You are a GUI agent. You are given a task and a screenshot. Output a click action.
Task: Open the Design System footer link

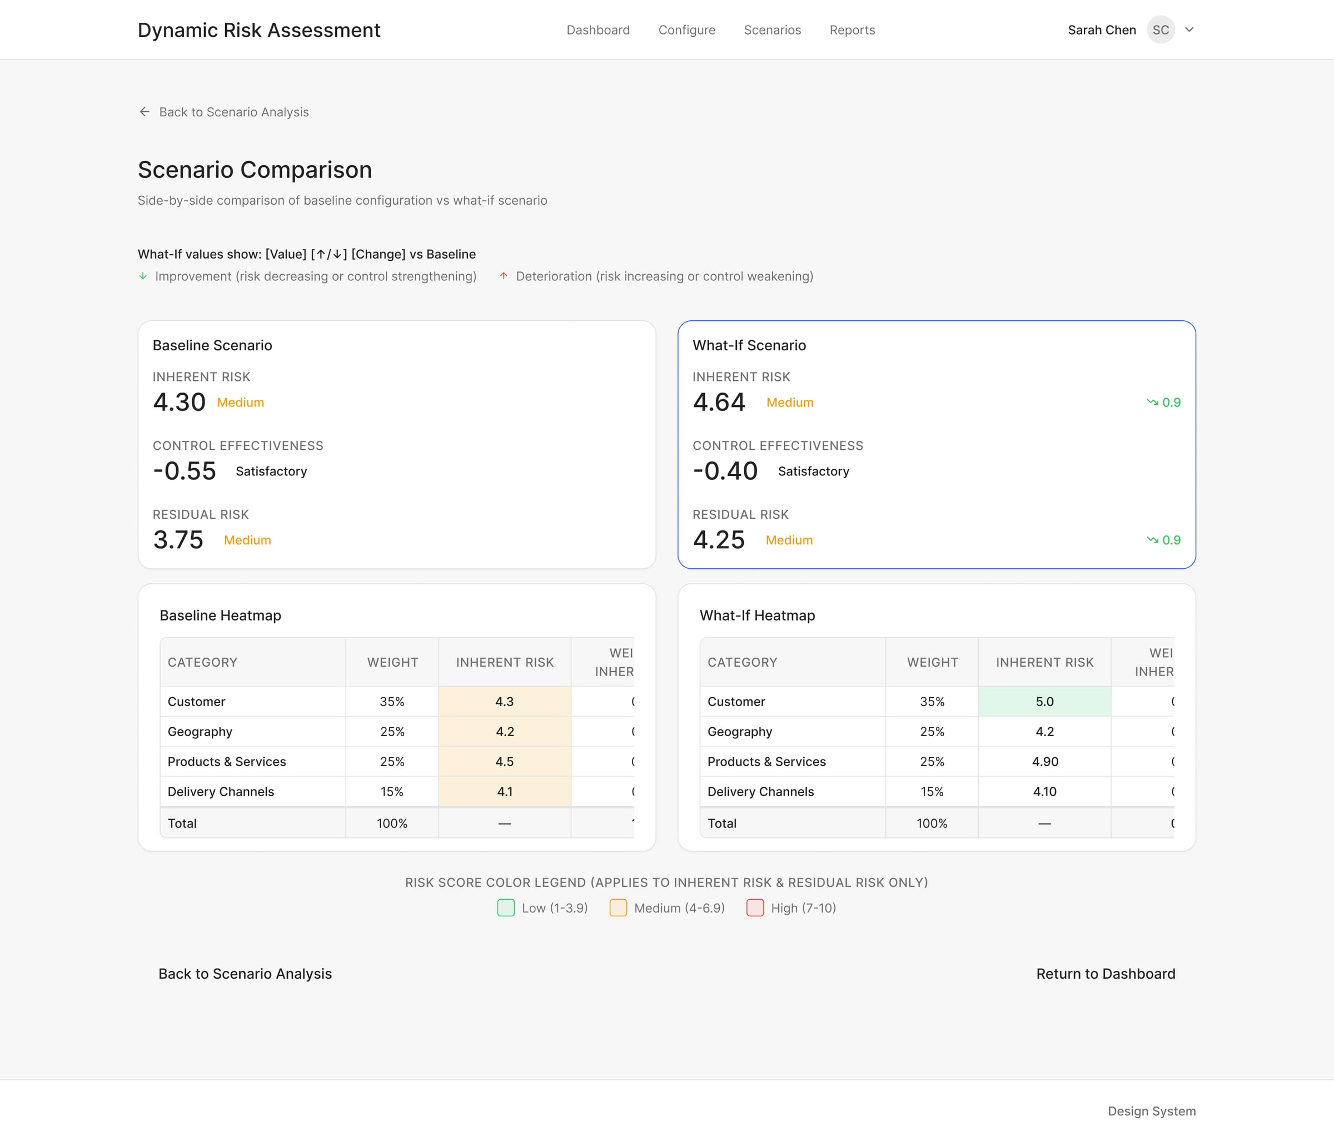1151,1111
